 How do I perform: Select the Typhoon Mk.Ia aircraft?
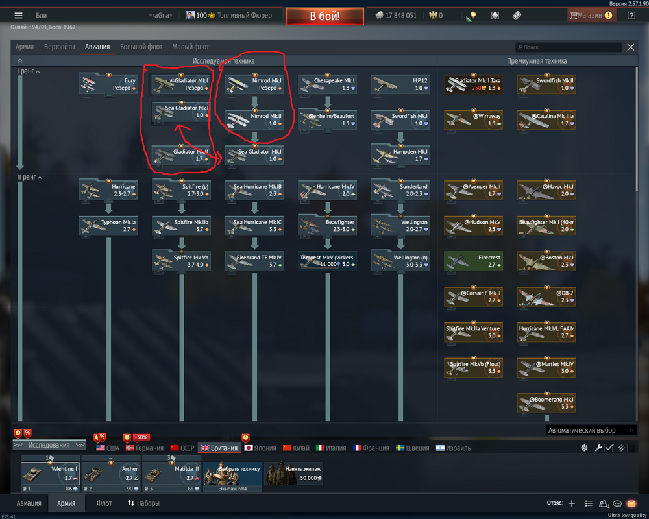[x=108, y=226]
